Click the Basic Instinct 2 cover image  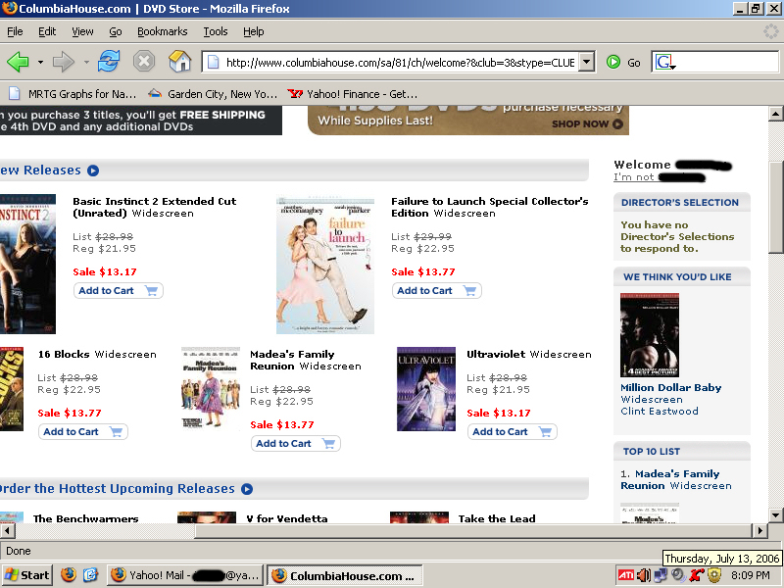tap(27, 265)
